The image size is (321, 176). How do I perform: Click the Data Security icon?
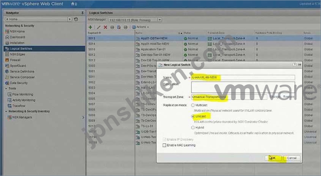point(7,83)
